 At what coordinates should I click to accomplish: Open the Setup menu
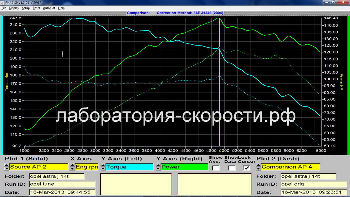pyautogui.click(x=26, y=8)
